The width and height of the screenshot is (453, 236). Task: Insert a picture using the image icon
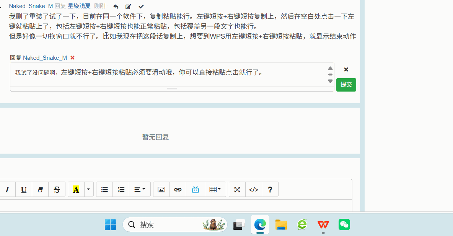click(x=161, y=190)
